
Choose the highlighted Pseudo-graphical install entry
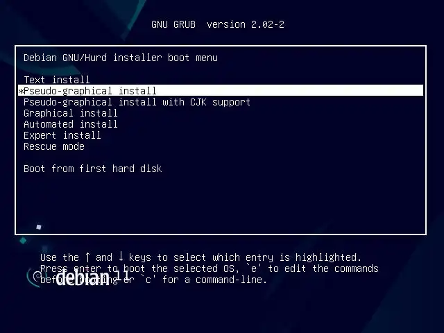pos(221,91)
